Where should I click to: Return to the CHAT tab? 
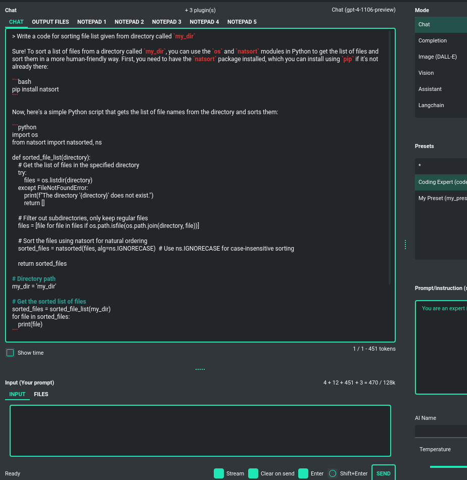[x=16, y=22]
